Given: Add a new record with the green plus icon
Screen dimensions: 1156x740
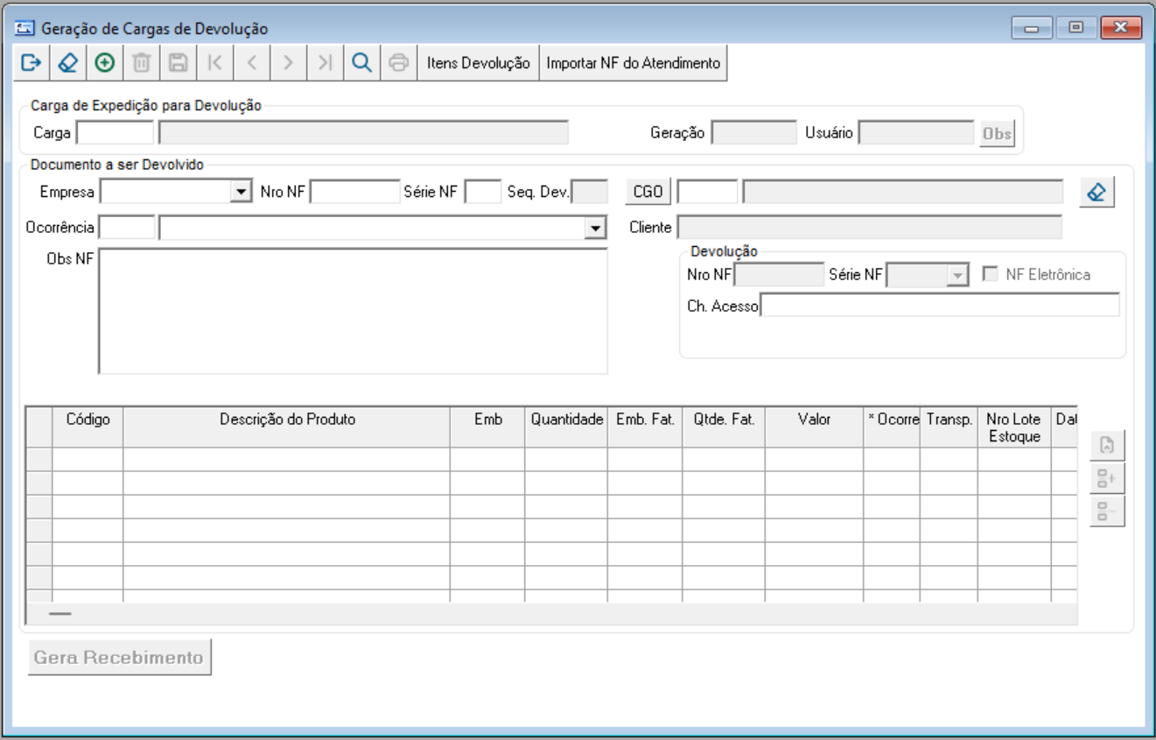Looking at the screenshot, I should pos(105,63).
